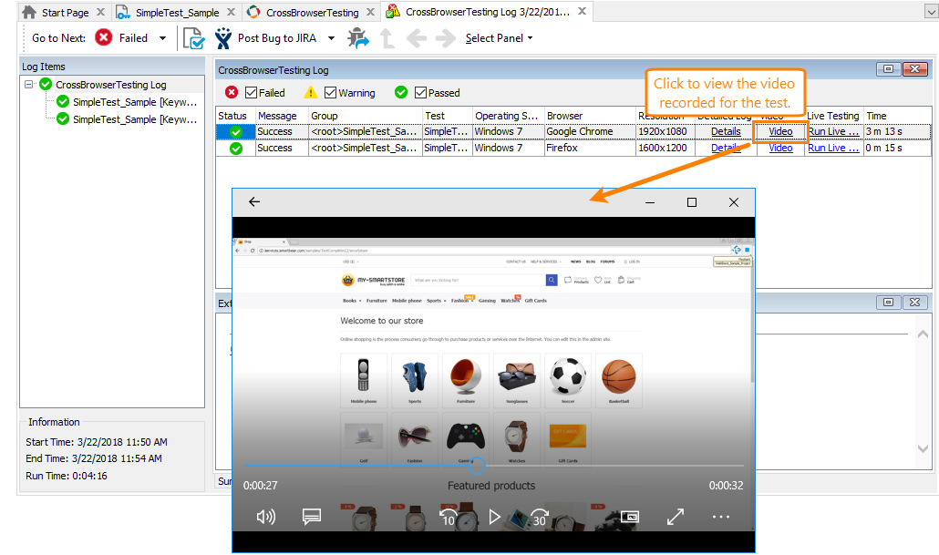Click the soccer ball product thumbnail in video
This screenshot has width=939, height=555.
(x=568, y=376)
